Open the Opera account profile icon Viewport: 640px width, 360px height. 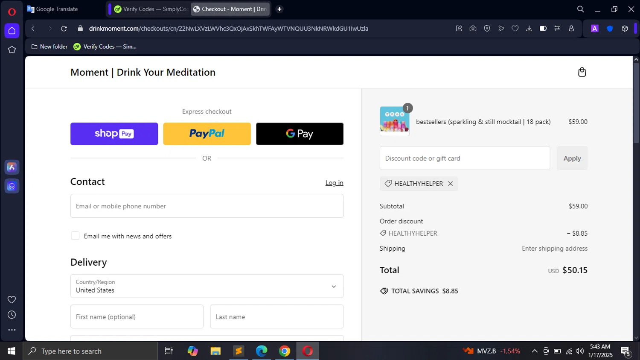(x=571, y=29)
